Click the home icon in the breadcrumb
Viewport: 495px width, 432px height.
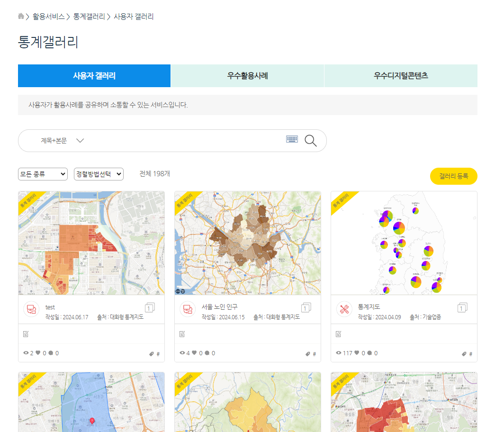[x=20, y=16]
